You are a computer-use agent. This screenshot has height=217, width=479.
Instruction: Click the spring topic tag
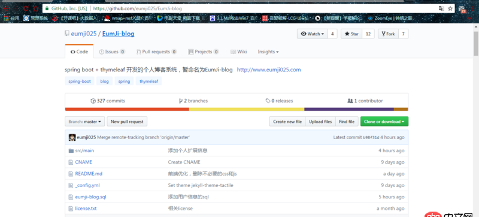pyautogui.click(x=124, y=82)
